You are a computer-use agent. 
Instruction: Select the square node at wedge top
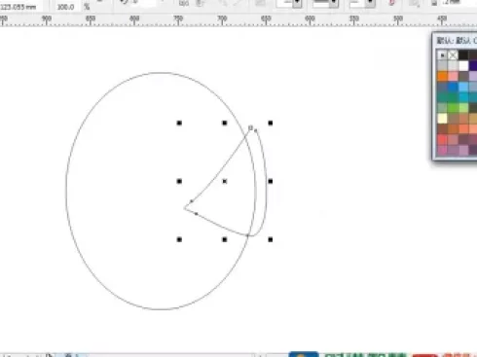point(250,128)
